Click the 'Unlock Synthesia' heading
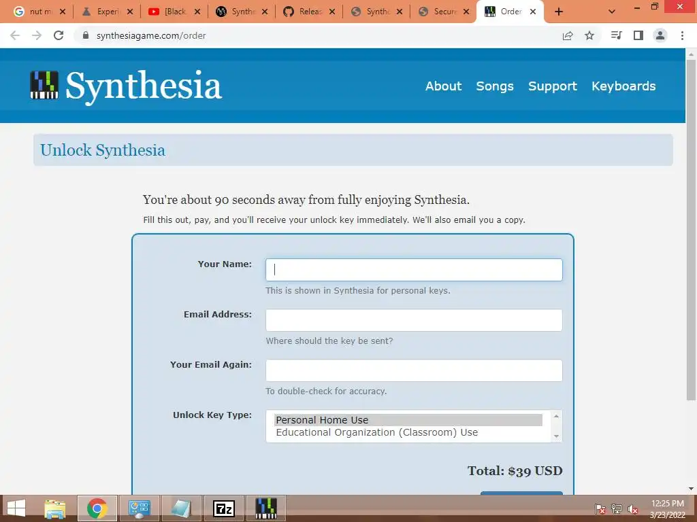 (x=103, y=150)
